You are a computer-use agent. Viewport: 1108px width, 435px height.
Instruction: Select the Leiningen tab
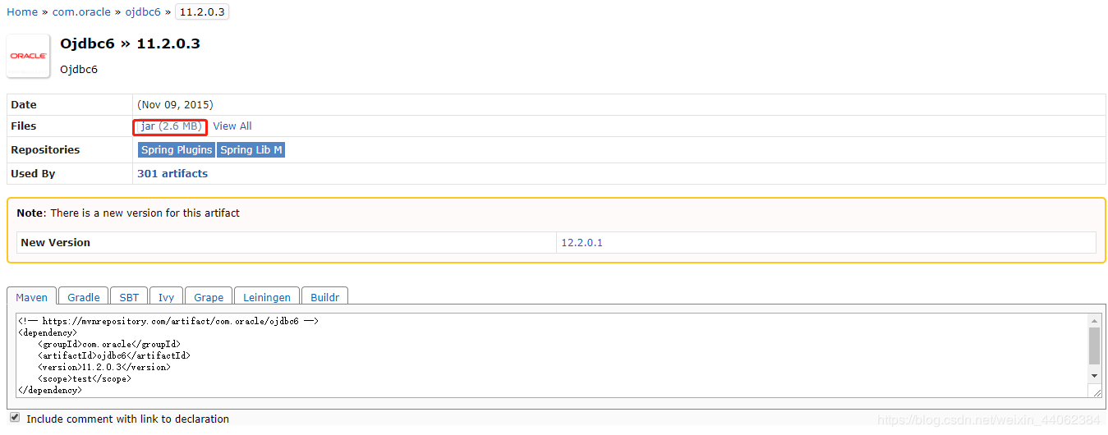267,297
